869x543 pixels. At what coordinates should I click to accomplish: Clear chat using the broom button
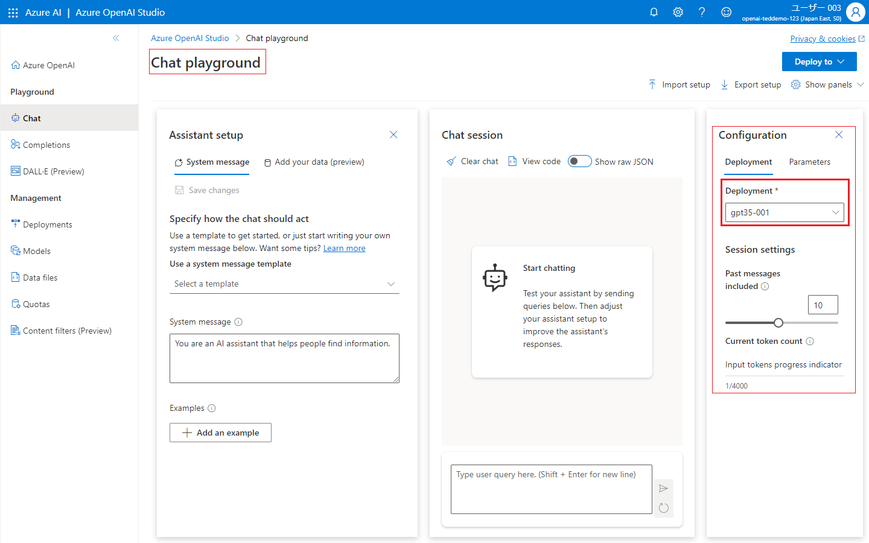[x=473, y=161]
